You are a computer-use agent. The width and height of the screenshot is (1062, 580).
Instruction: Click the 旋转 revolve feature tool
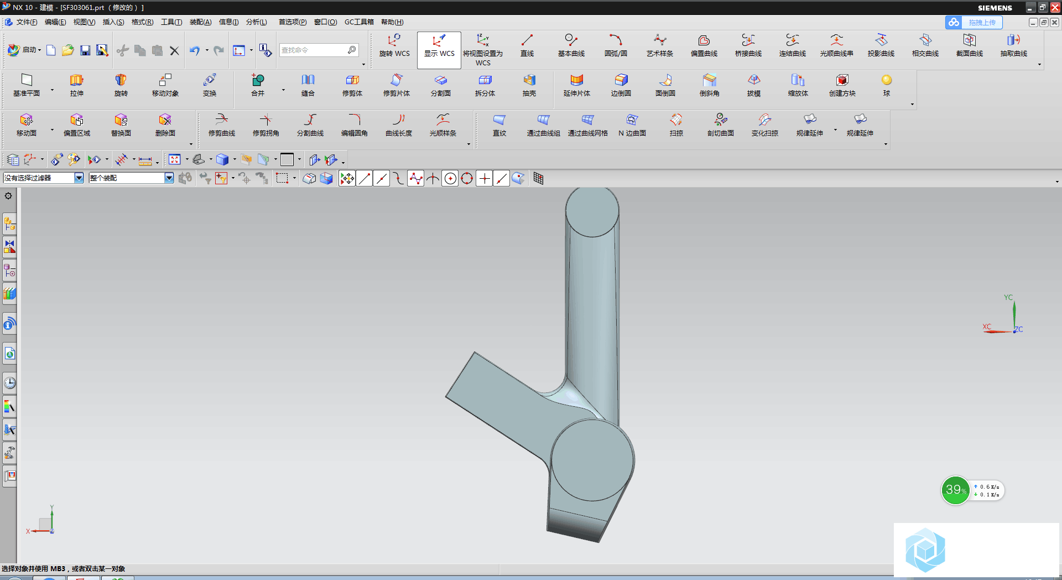[x=121, y=86]
